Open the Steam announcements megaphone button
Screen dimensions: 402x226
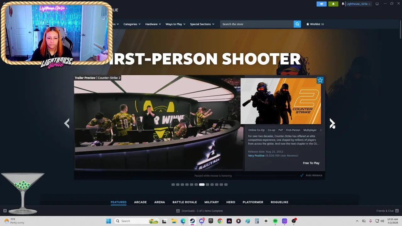tap(322, 4)
